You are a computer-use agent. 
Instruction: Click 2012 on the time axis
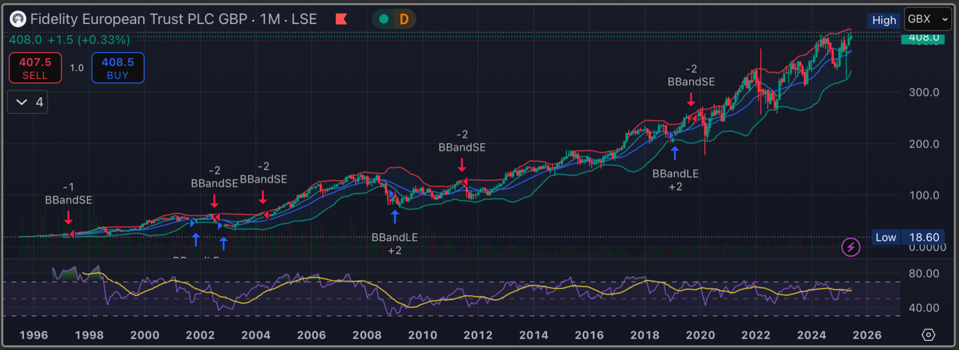[478, 335]
